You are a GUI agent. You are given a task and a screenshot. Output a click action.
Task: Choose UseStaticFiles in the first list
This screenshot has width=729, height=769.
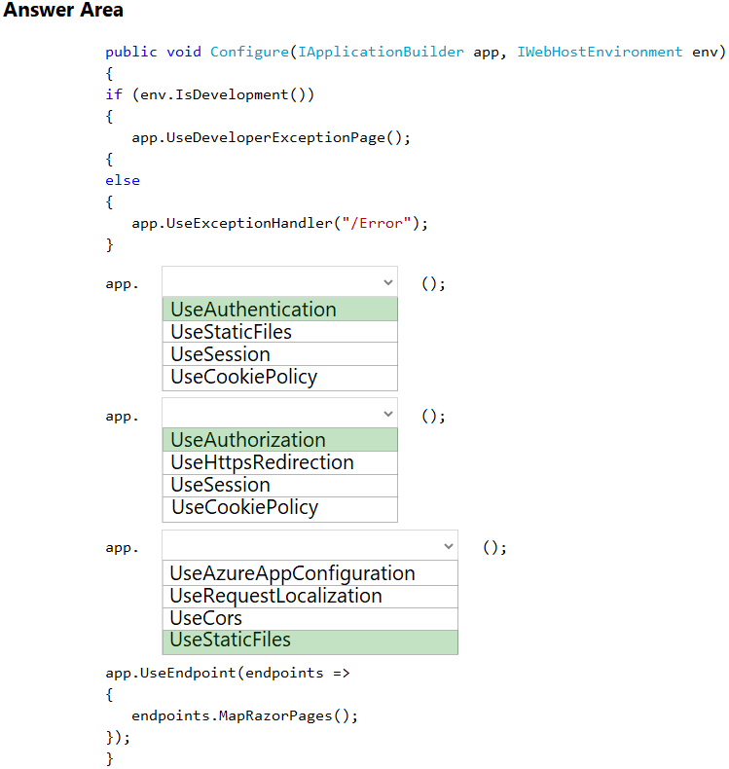click(279, 332)
